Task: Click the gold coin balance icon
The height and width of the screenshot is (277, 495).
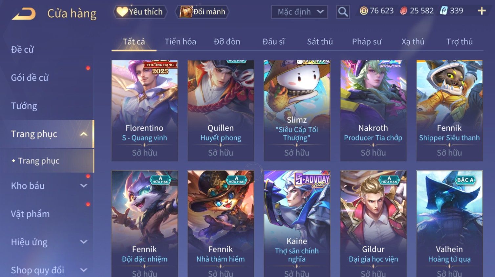Action: [364, 11]
